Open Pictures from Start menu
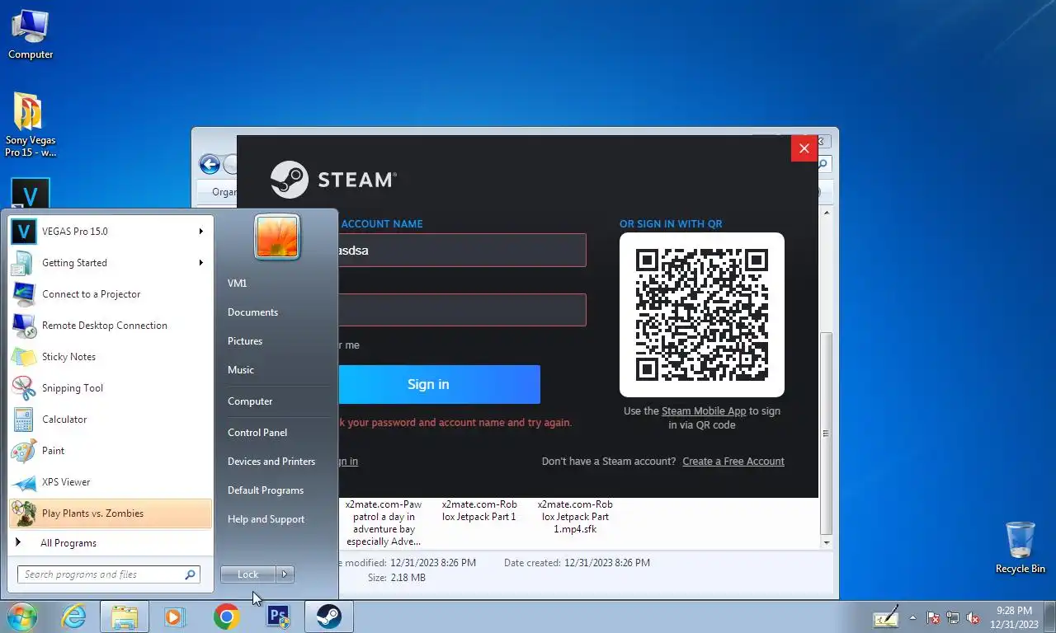This screenshot has width=1056, height=633. point(245,341)
